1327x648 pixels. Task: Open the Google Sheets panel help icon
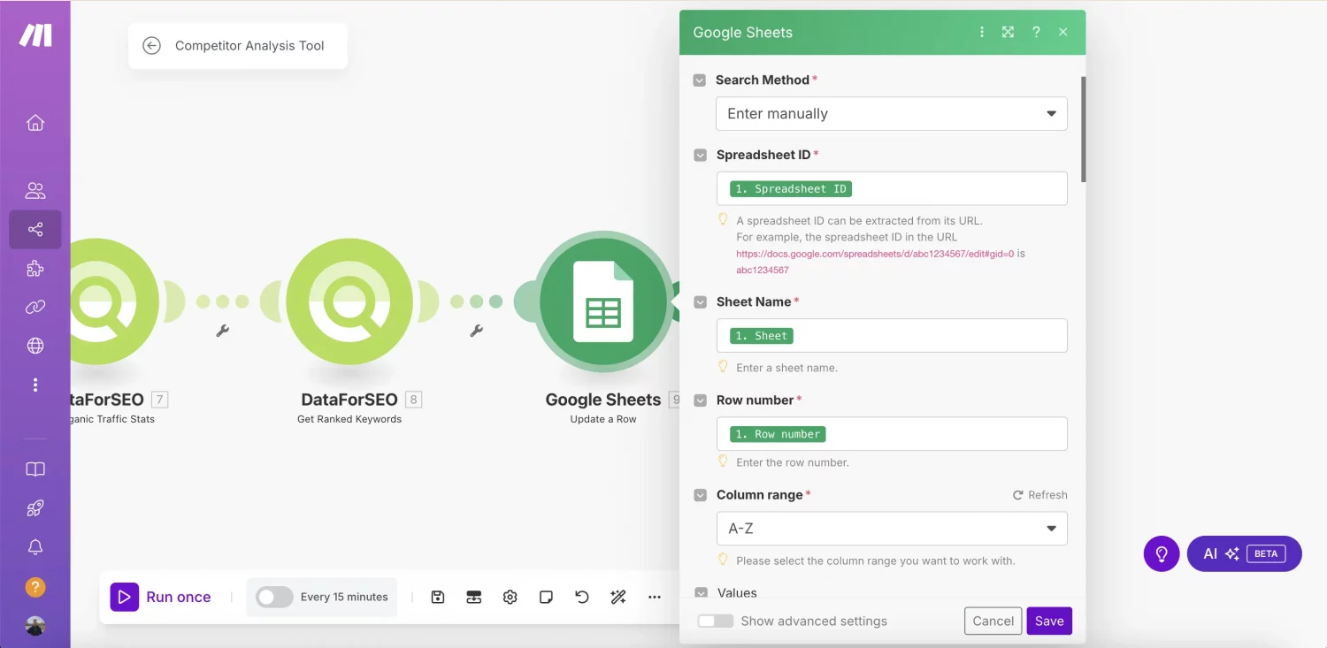[1036, 32]
